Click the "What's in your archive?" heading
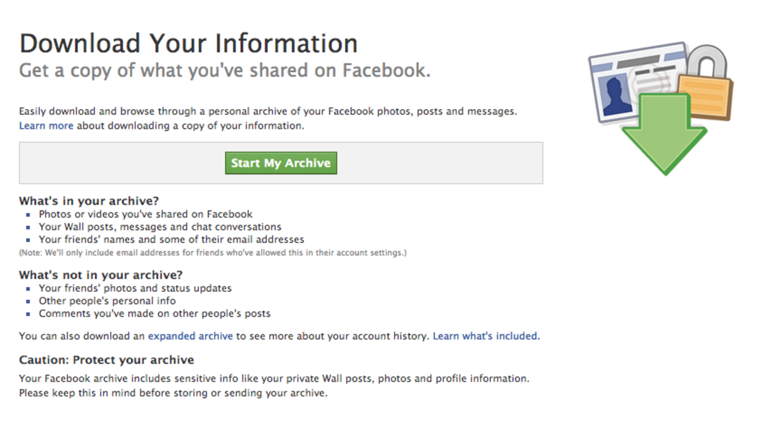The image size is (772, 437). (89, 201)
